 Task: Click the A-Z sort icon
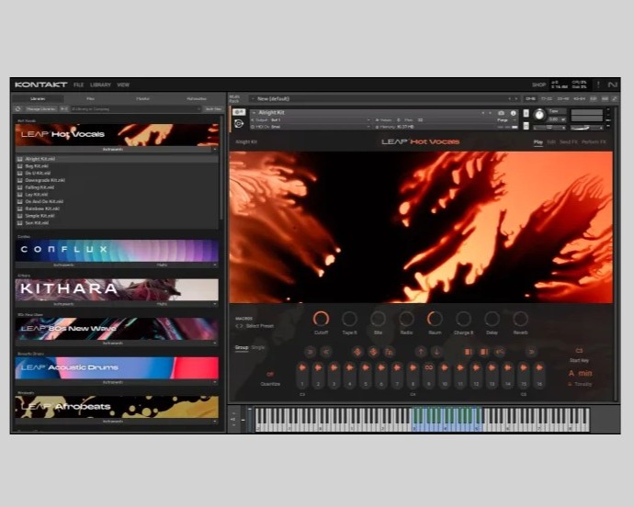coord(64,108)
